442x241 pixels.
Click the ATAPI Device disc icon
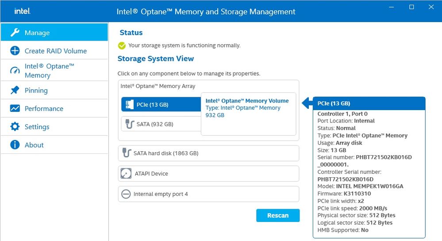point(126,173)
